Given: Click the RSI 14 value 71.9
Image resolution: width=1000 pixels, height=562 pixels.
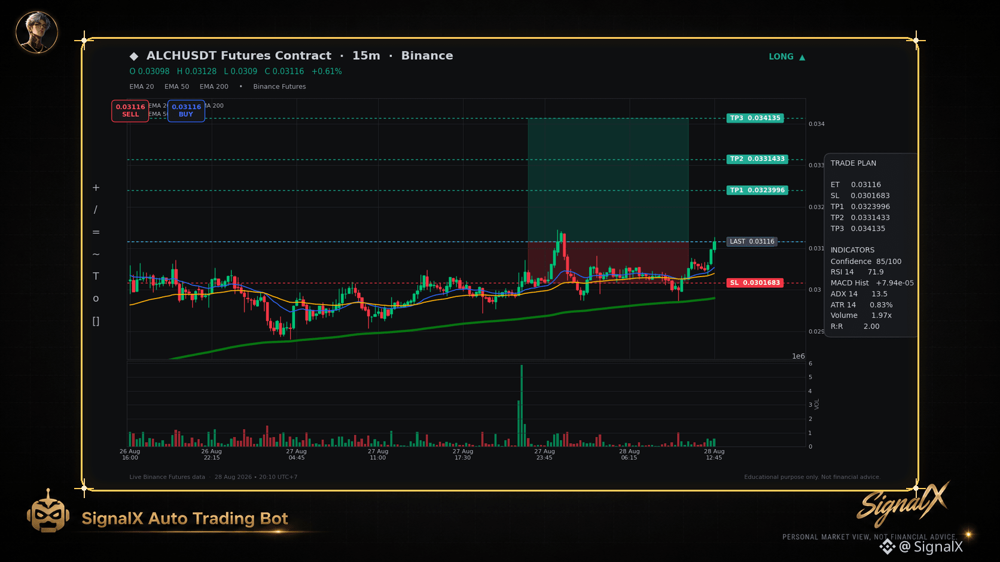Looking at the screenshot, I should pos(857,272).
